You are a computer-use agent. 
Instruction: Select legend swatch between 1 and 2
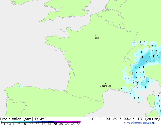[x=16, y=122]
